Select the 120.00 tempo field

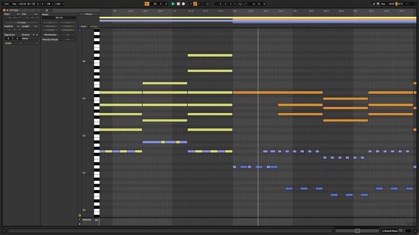pos(22,4)
